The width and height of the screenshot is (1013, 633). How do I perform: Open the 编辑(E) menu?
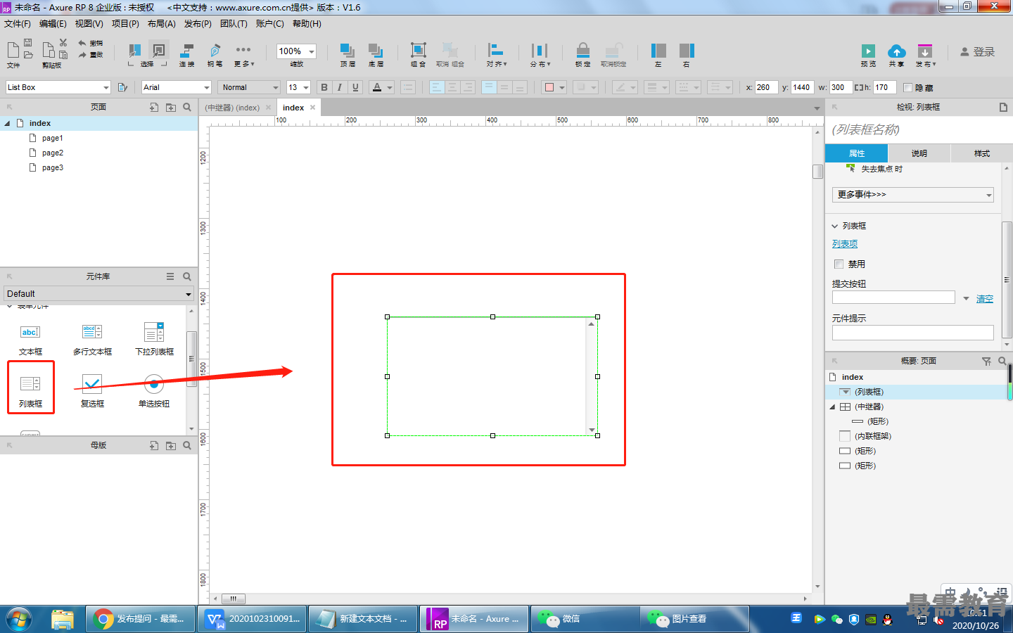click(53, 24)
